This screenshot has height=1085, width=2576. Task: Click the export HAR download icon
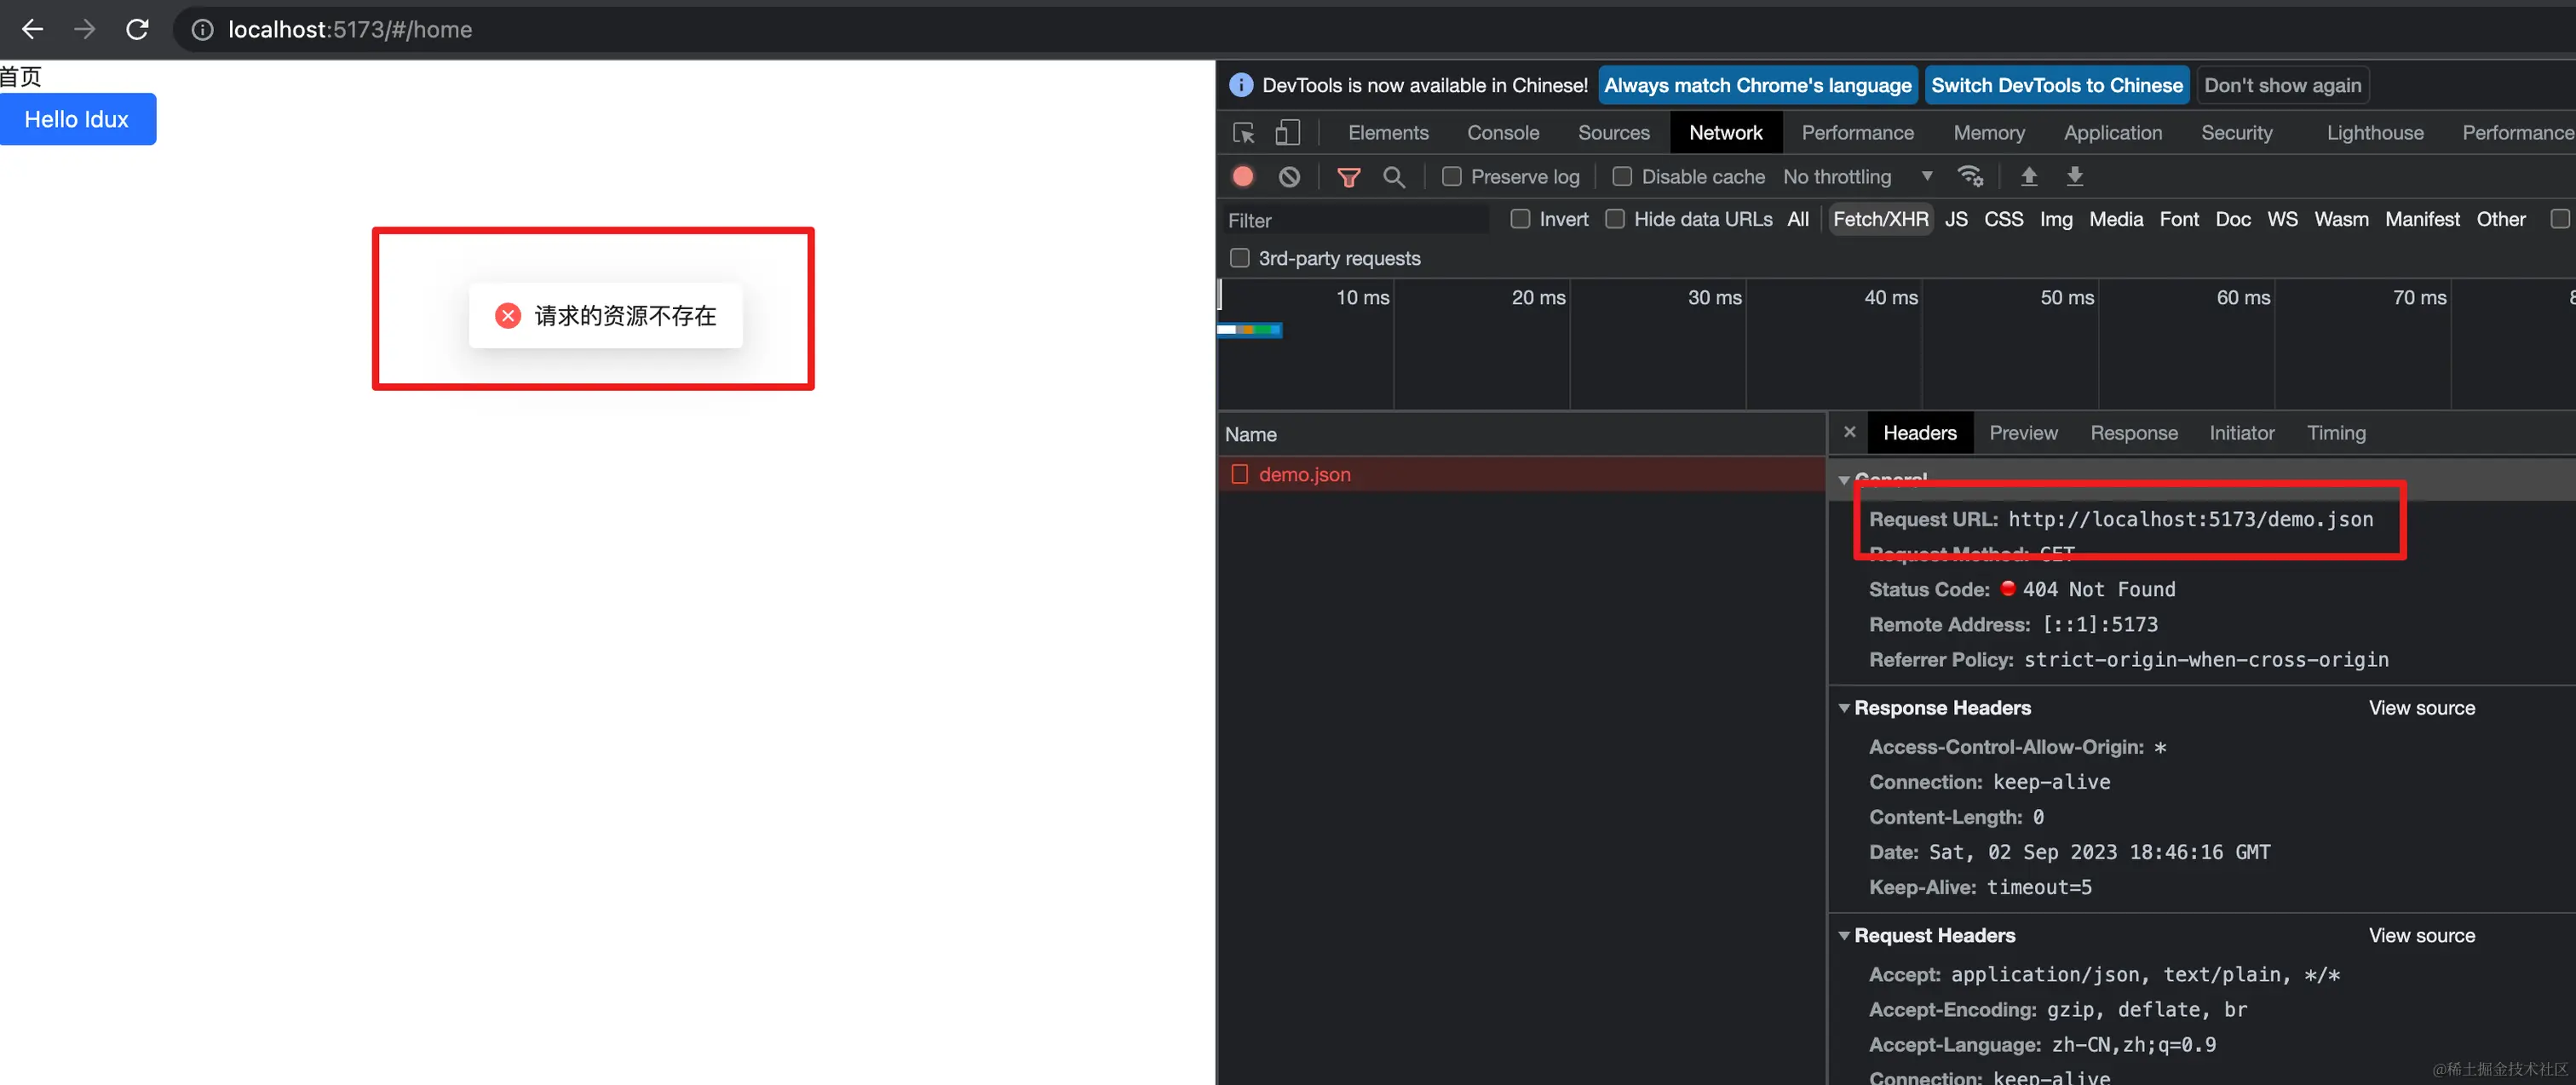pos(2075,177)
